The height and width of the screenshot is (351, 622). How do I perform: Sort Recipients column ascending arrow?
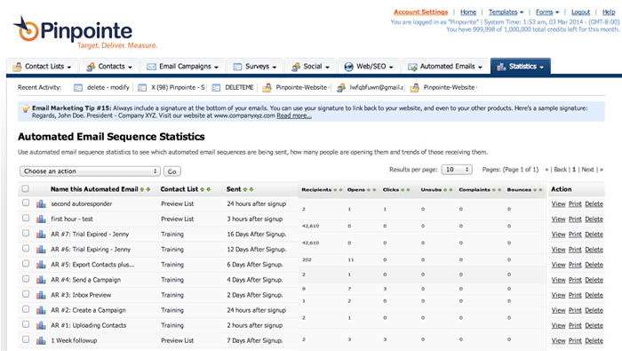[336, 190]
